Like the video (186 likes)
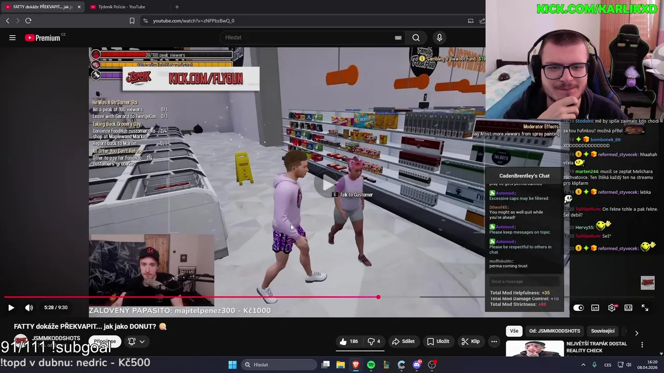 pyautogui.click(x=349, y=341)
